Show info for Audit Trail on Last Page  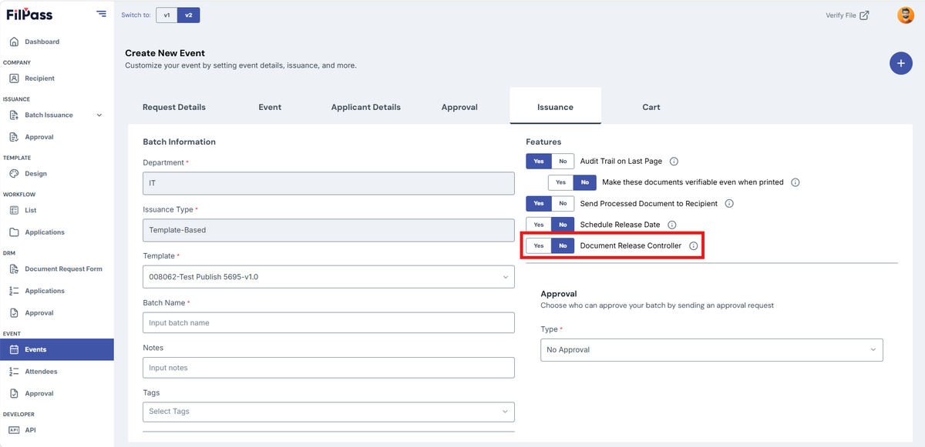[x=674, y=162]
